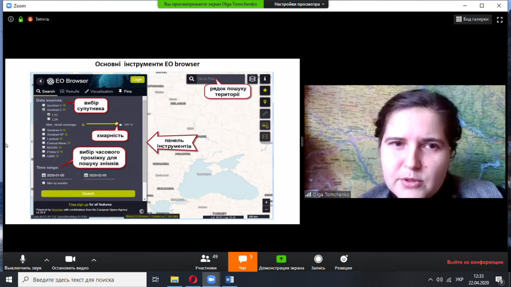511x287 pixels.
Task: Click the green encryption lock icon
Action: [20, 19]
